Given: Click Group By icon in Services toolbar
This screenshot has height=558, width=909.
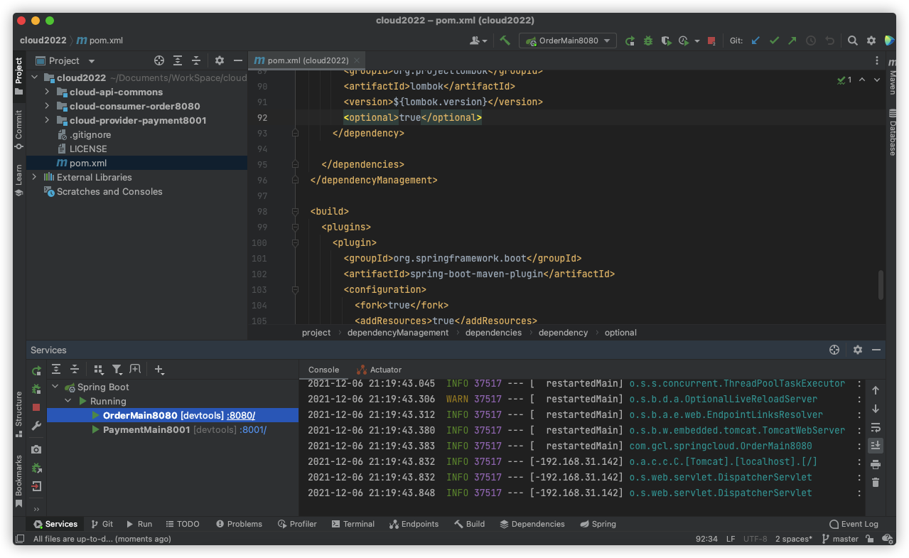Looking at the screenshot, I should (98, 370).
